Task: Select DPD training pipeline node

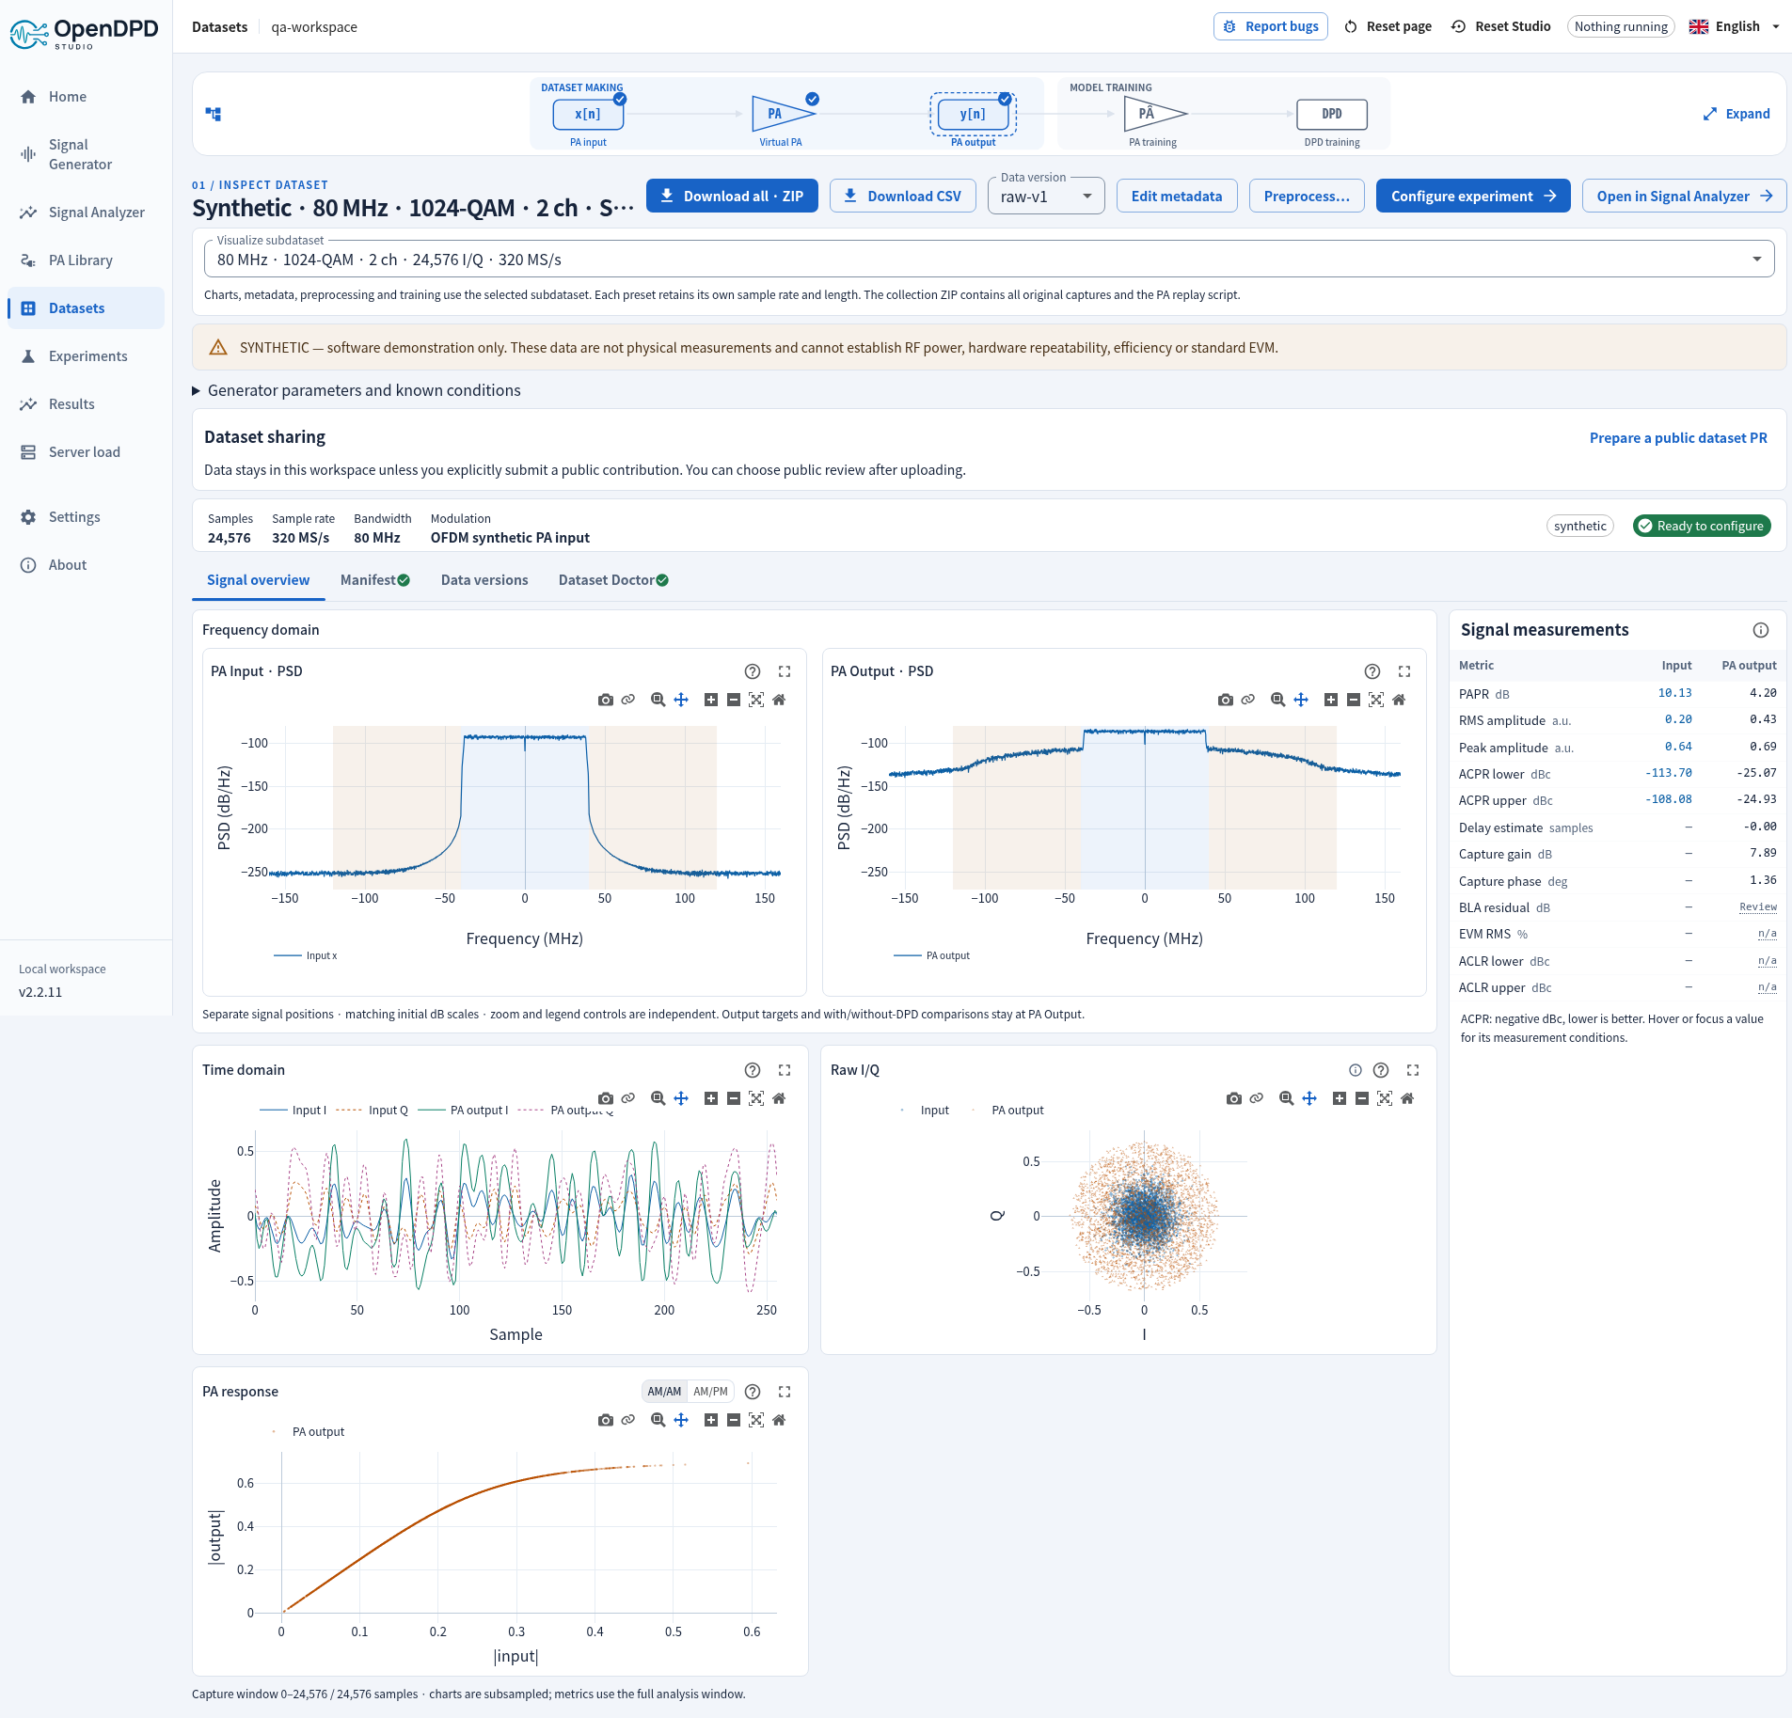Action: tap(1332, 114)
